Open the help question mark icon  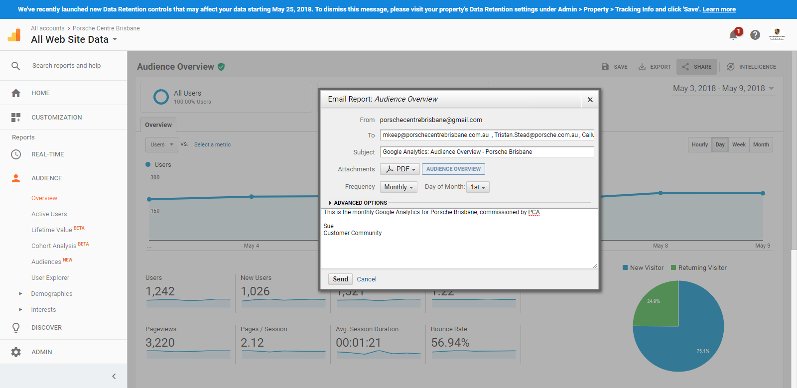tap(755, 35)
